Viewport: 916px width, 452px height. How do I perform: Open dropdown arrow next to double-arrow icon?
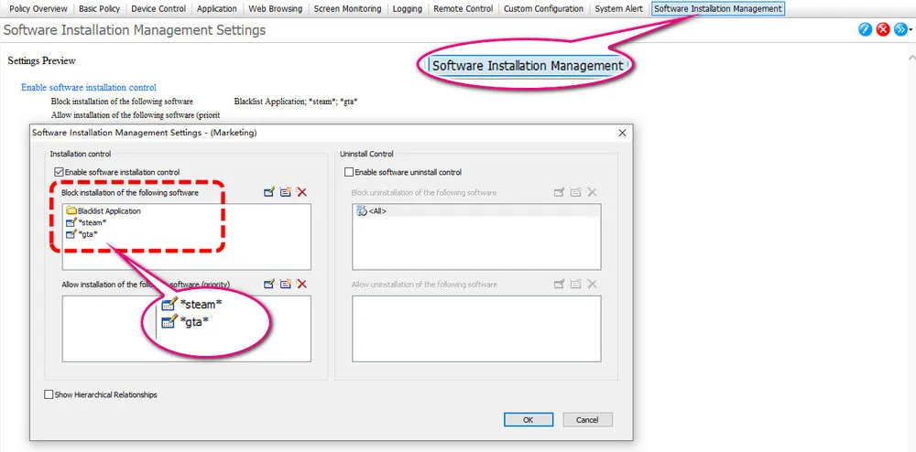[911, 30]
